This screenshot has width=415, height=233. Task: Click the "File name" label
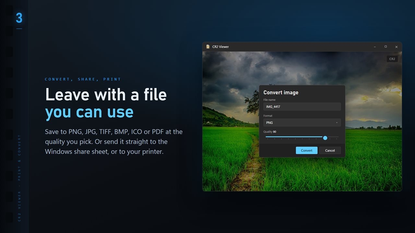click(269, 100)
